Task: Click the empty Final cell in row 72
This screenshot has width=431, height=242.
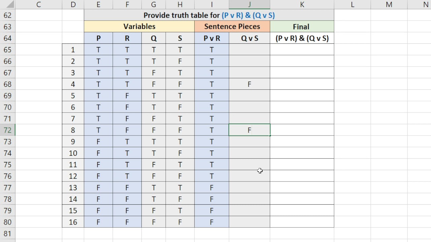Action: tap(302, 130)
